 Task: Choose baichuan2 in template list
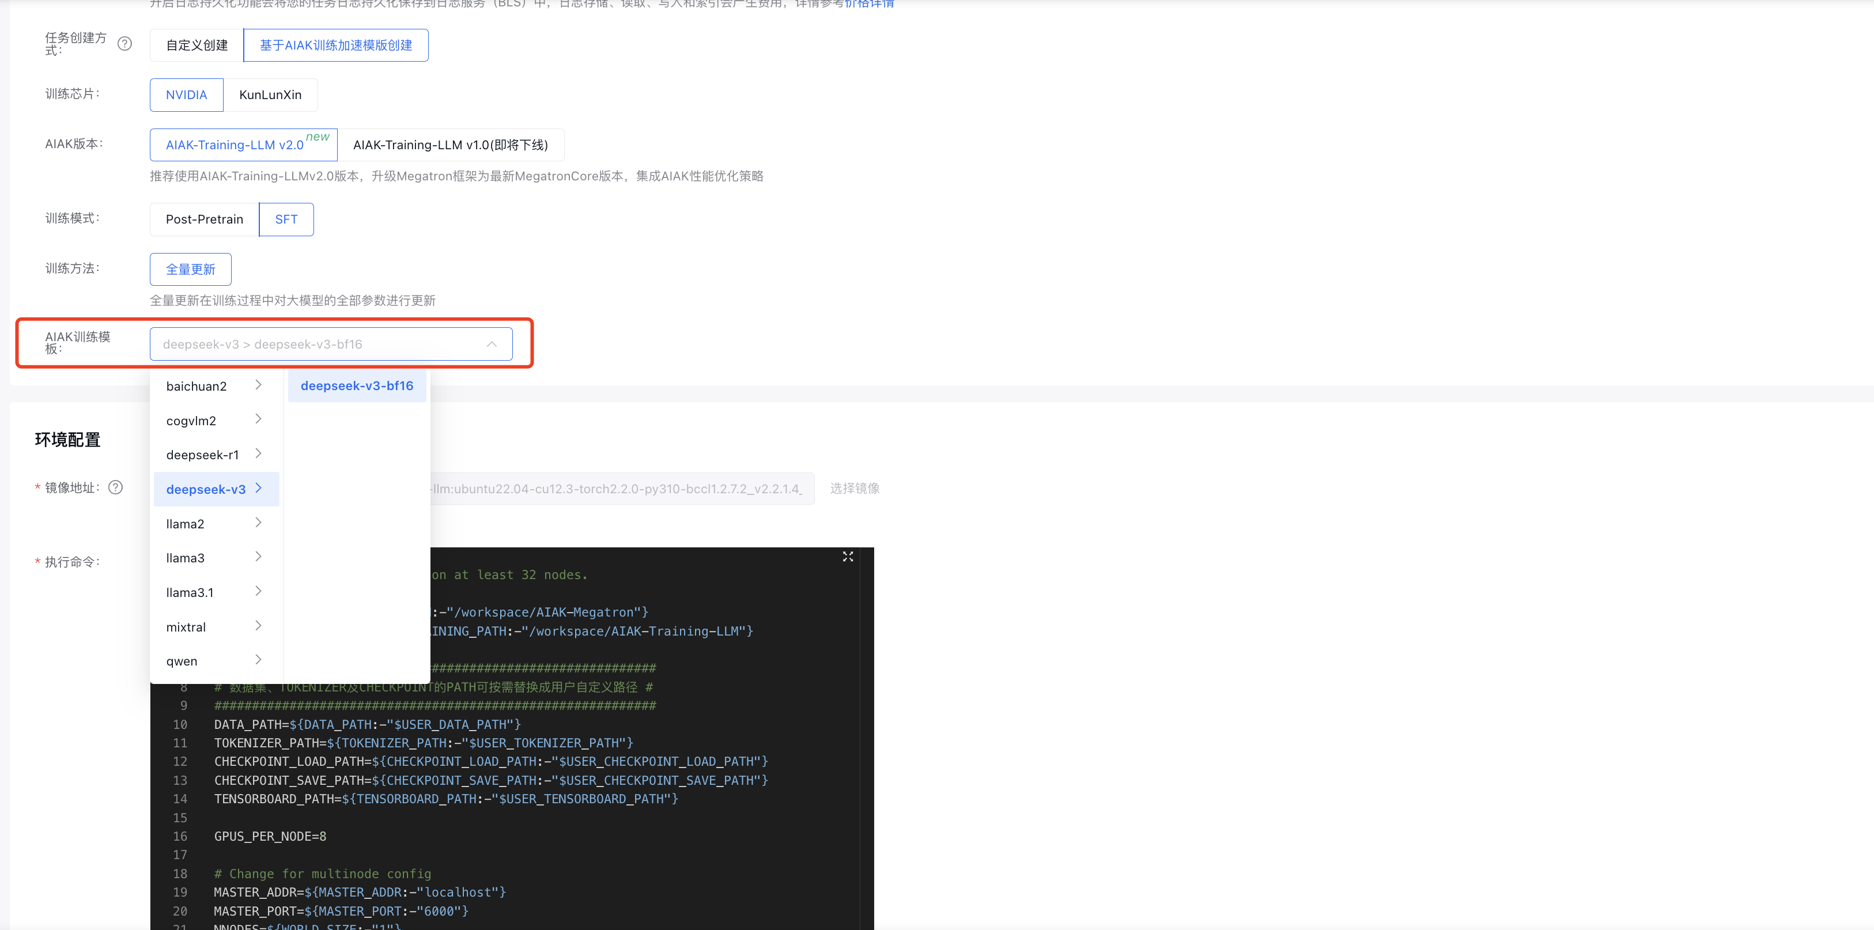(216, 385)
